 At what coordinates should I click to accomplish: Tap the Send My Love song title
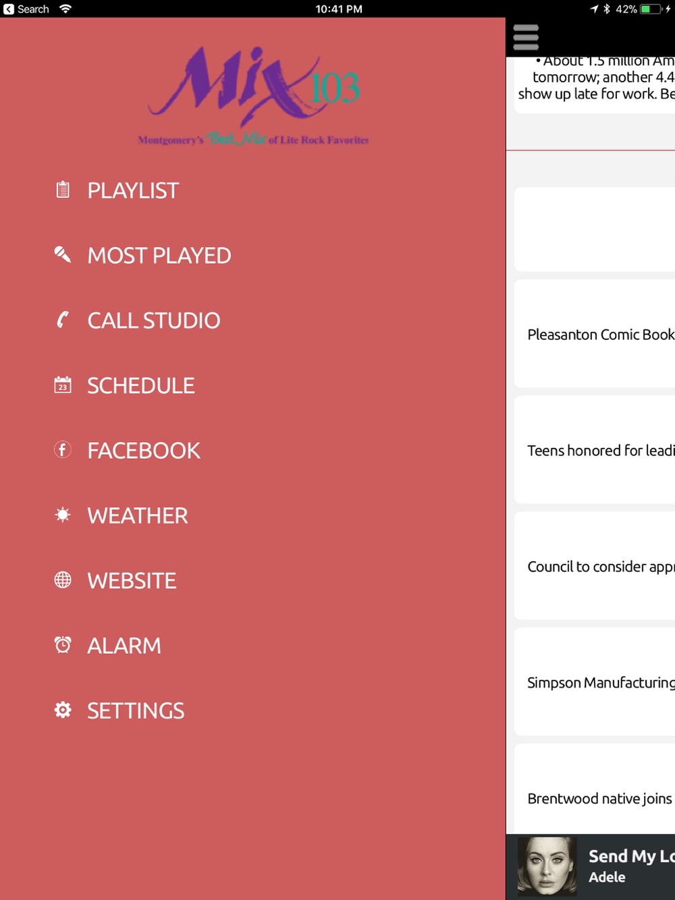coord(631,855)
